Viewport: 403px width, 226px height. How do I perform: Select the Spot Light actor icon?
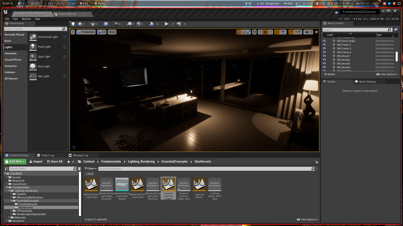tap(34, 56)
